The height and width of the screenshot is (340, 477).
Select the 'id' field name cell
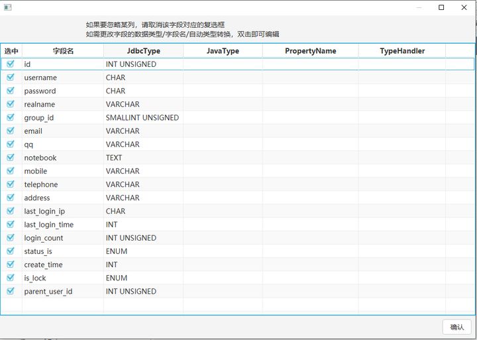[x=63, y=64]
